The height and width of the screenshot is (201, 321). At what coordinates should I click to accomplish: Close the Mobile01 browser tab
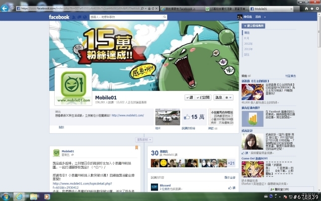(x=291, y=9)
